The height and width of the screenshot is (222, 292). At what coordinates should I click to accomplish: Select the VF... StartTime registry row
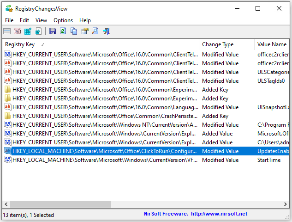coord(101,160)
